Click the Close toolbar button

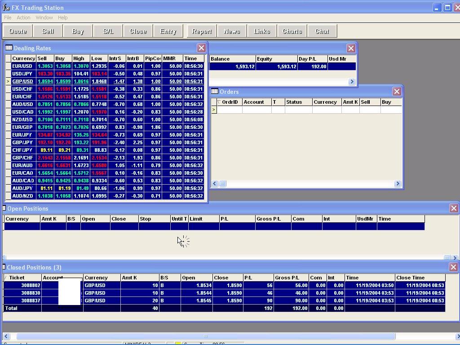[138, 31]
